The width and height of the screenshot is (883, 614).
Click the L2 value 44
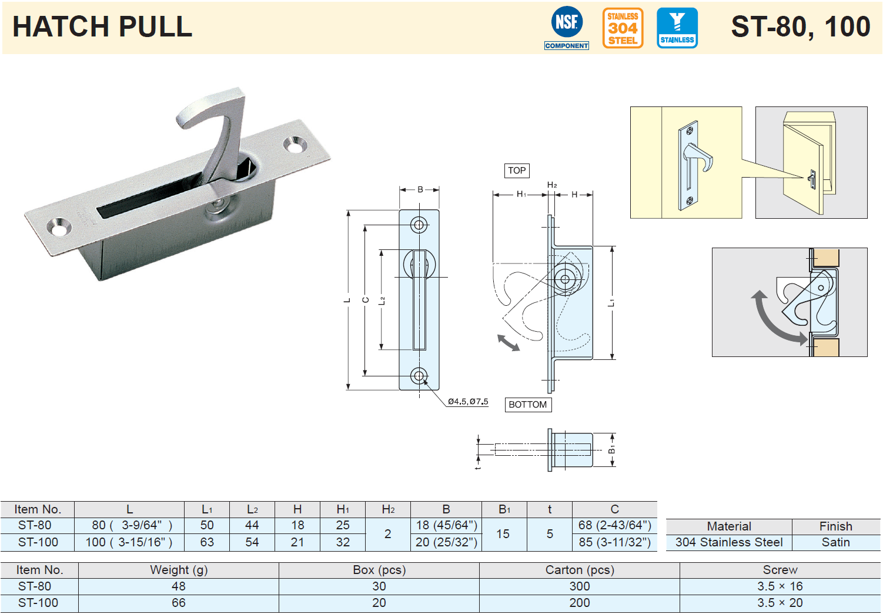[252, 525]
